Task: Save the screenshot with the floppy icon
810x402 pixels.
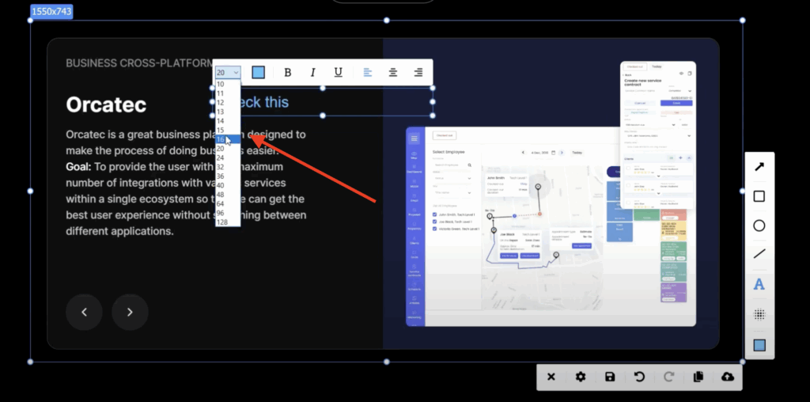Action: 610,377
